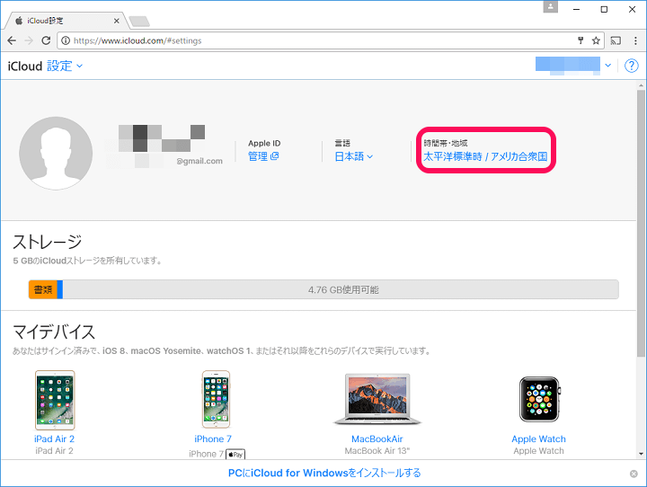
Task: Close the iCloud設定 tab
Action: pyautogui.click(x=117, y=21)
